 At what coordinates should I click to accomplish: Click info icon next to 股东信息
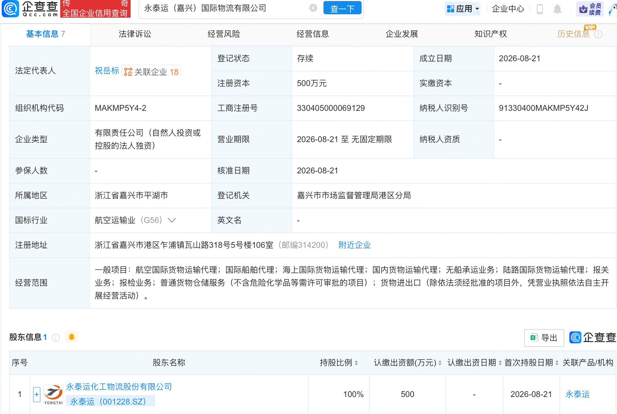(x=56, y=337)
